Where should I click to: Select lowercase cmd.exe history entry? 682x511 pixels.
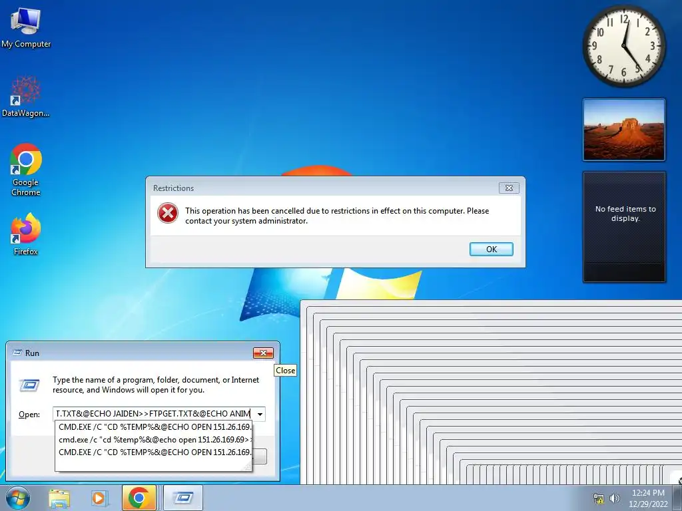coord(155,440)
